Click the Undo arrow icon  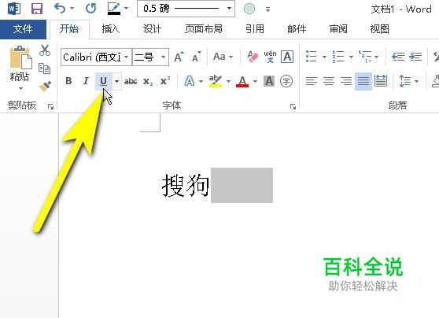pos(60,9)
